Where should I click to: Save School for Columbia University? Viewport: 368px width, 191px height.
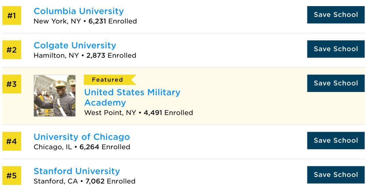pos(336,15)
